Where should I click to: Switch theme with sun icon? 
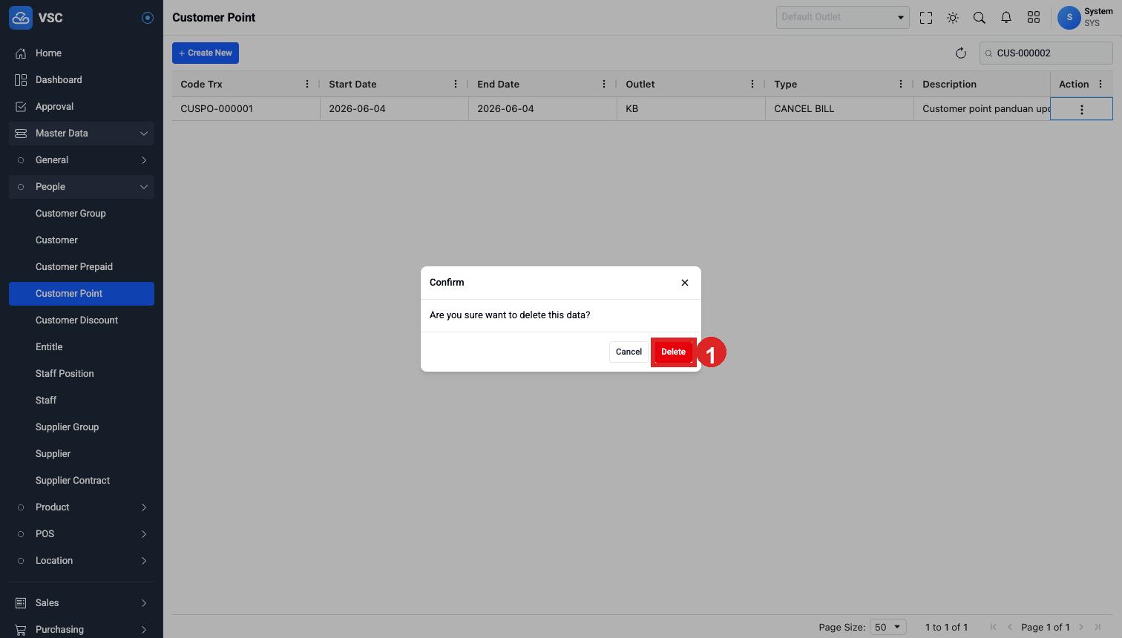tap(953, 18)
